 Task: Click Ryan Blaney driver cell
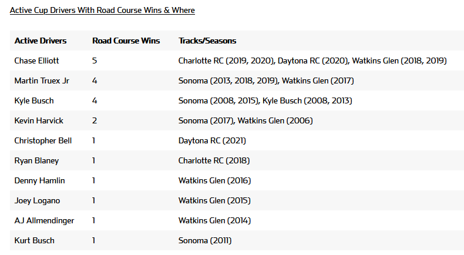36,160
